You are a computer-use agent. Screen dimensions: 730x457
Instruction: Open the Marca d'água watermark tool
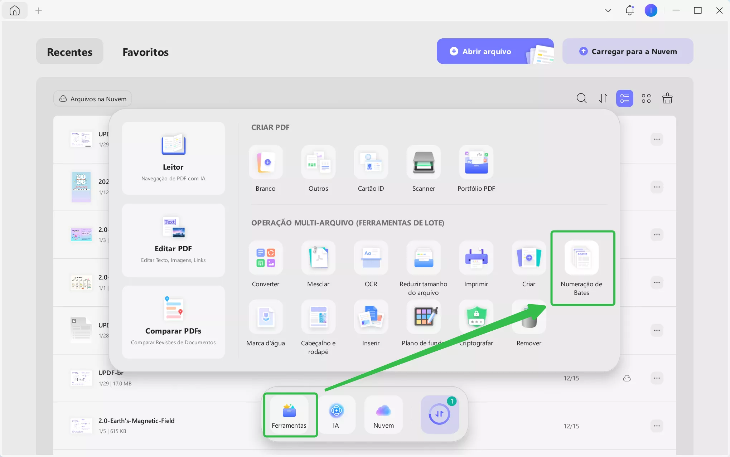click(265, 317)
